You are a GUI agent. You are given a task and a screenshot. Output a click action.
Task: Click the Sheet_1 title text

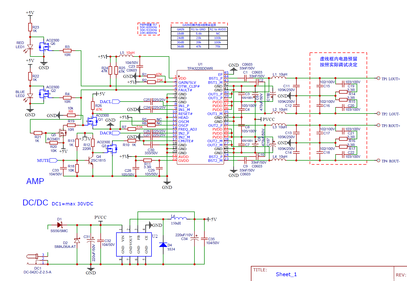point(286,274)
